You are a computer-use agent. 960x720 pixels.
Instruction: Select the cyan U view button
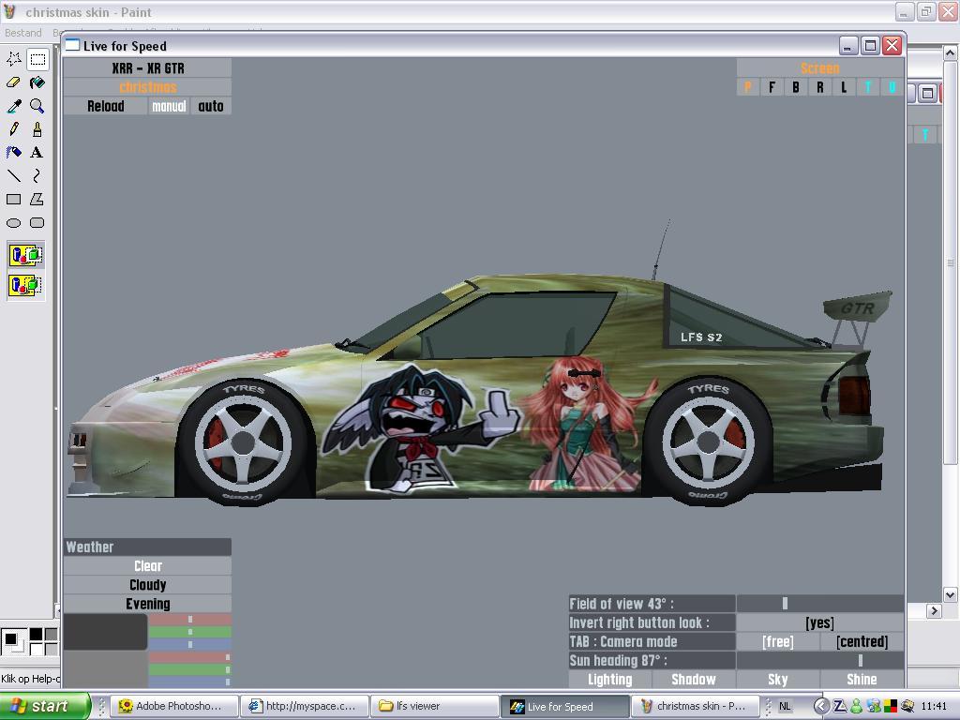pos(892,87)
